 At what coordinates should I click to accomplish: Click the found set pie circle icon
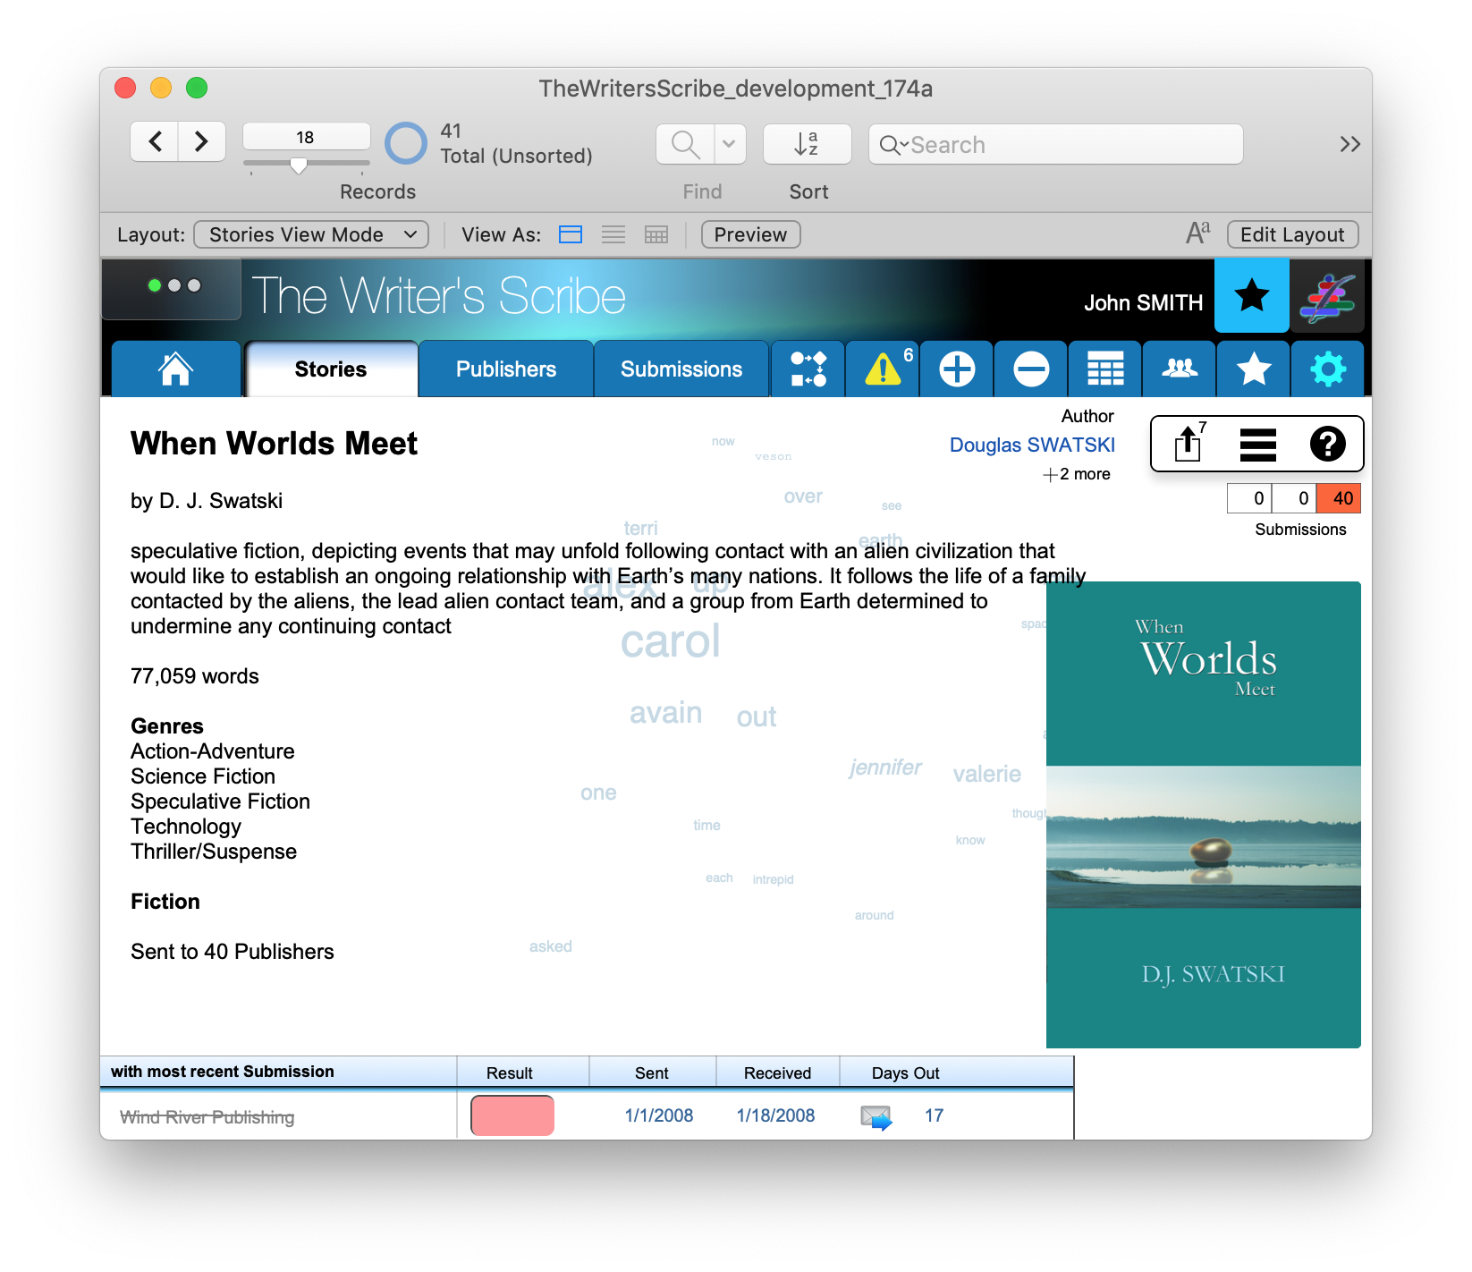pos(406,143)
